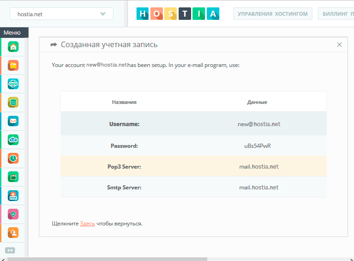Open the УПРАВЛЕНИЯ ХОСТИНГОМ tab

(273, 14)
